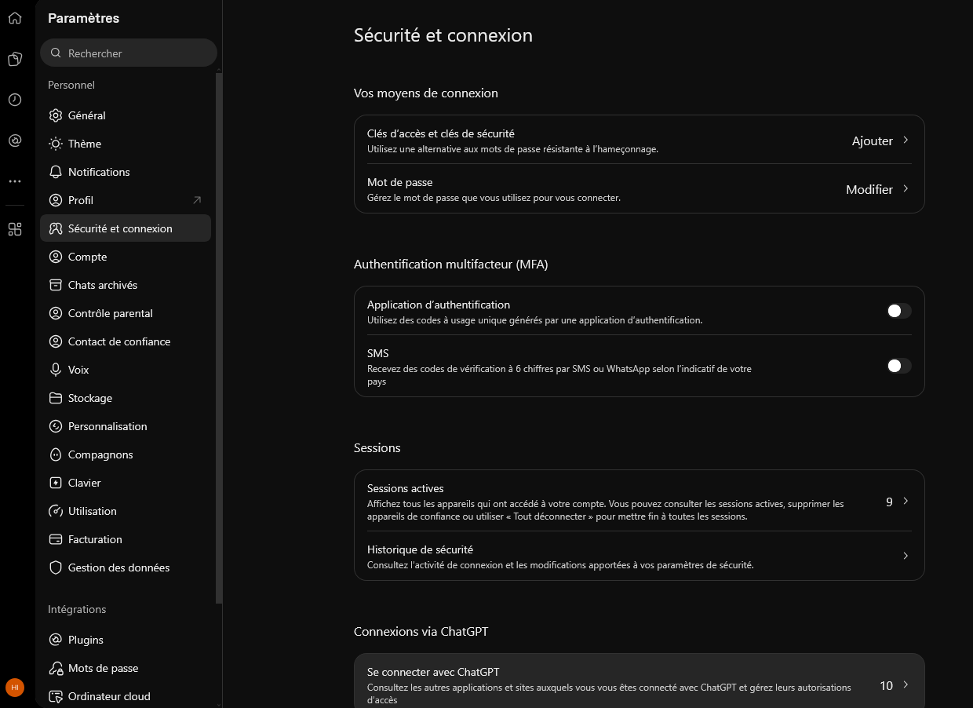Click the external arrow icon beside Profil
This screenshot has width=973, height=708.
(197, 200)
